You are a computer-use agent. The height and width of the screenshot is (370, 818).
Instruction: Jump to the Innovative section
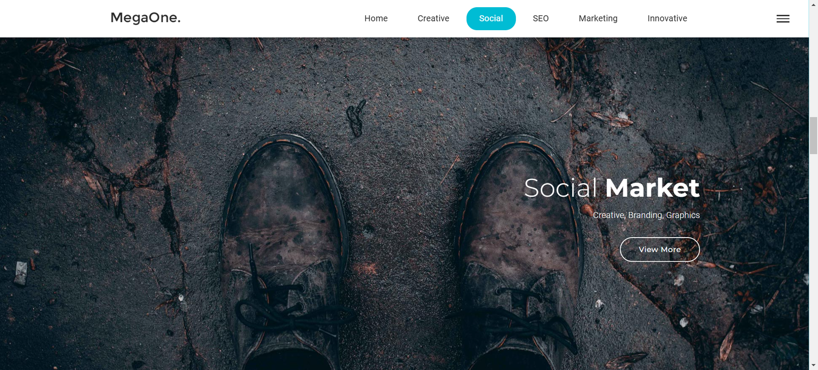point(667,18)
